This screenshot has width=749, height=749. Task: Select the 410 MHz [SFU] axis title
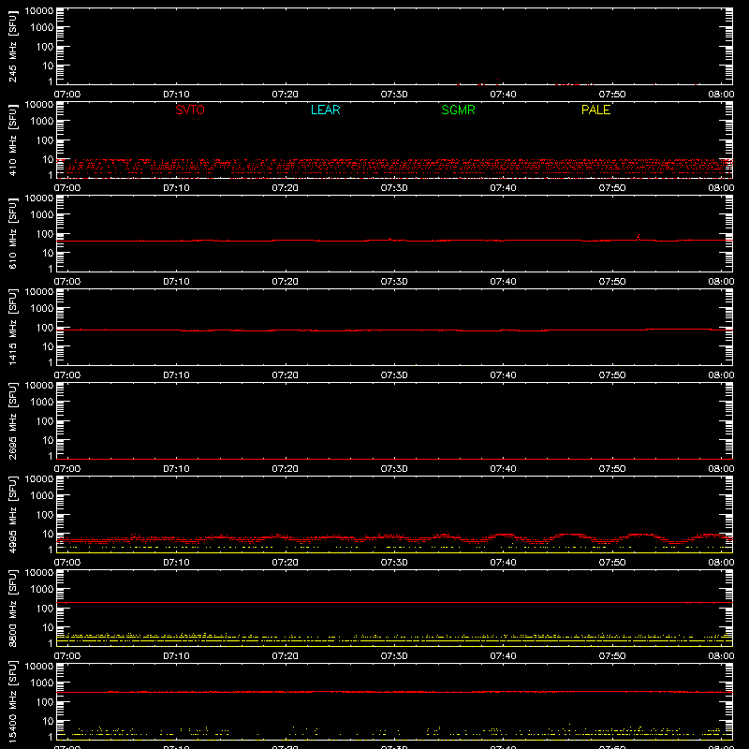[13, 140]
